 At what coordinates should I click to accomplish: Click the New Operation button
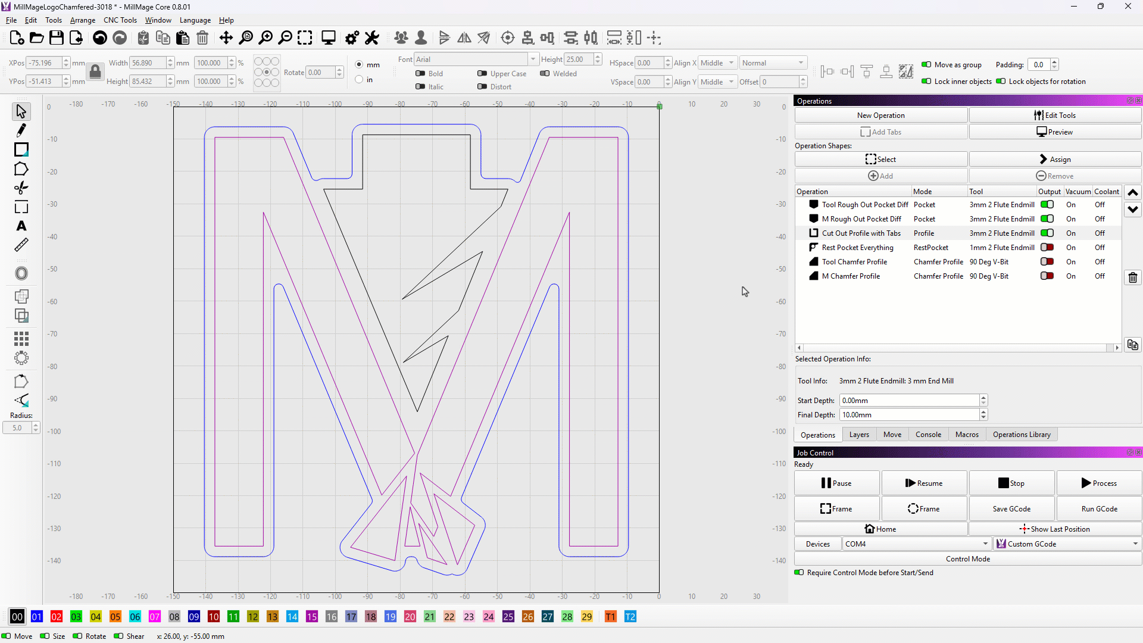coord(880,116)
